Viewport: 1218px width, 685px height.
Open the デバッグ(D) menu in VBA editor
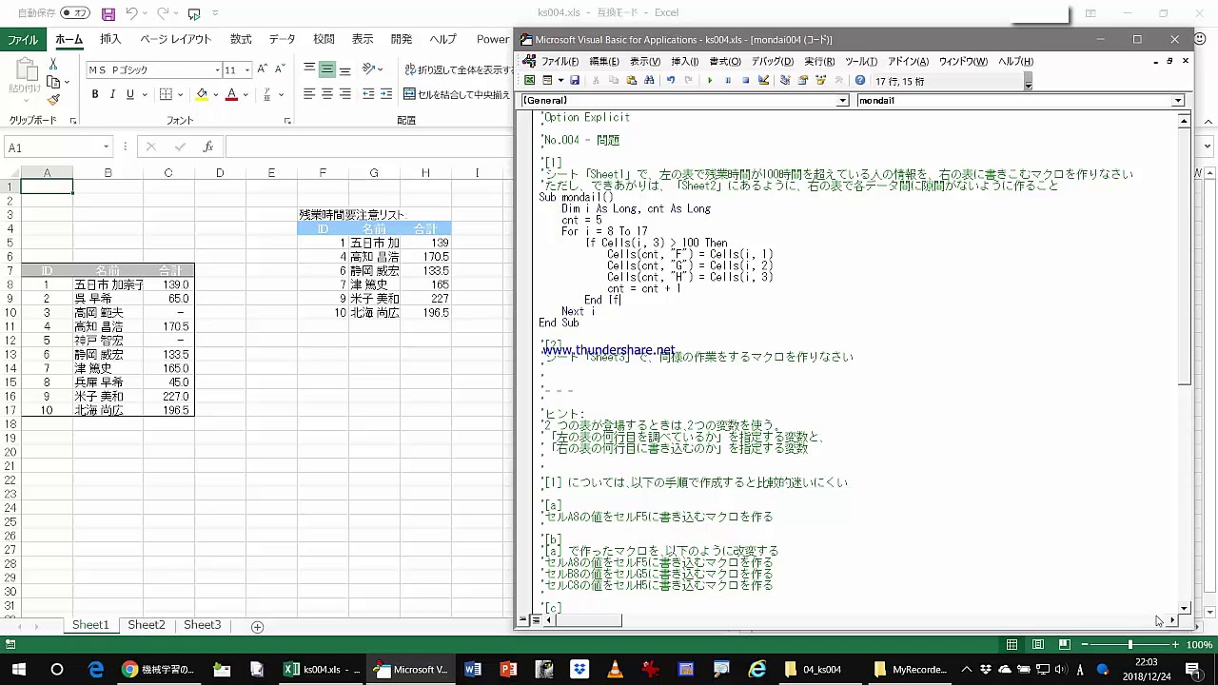(x=772, y=61)
